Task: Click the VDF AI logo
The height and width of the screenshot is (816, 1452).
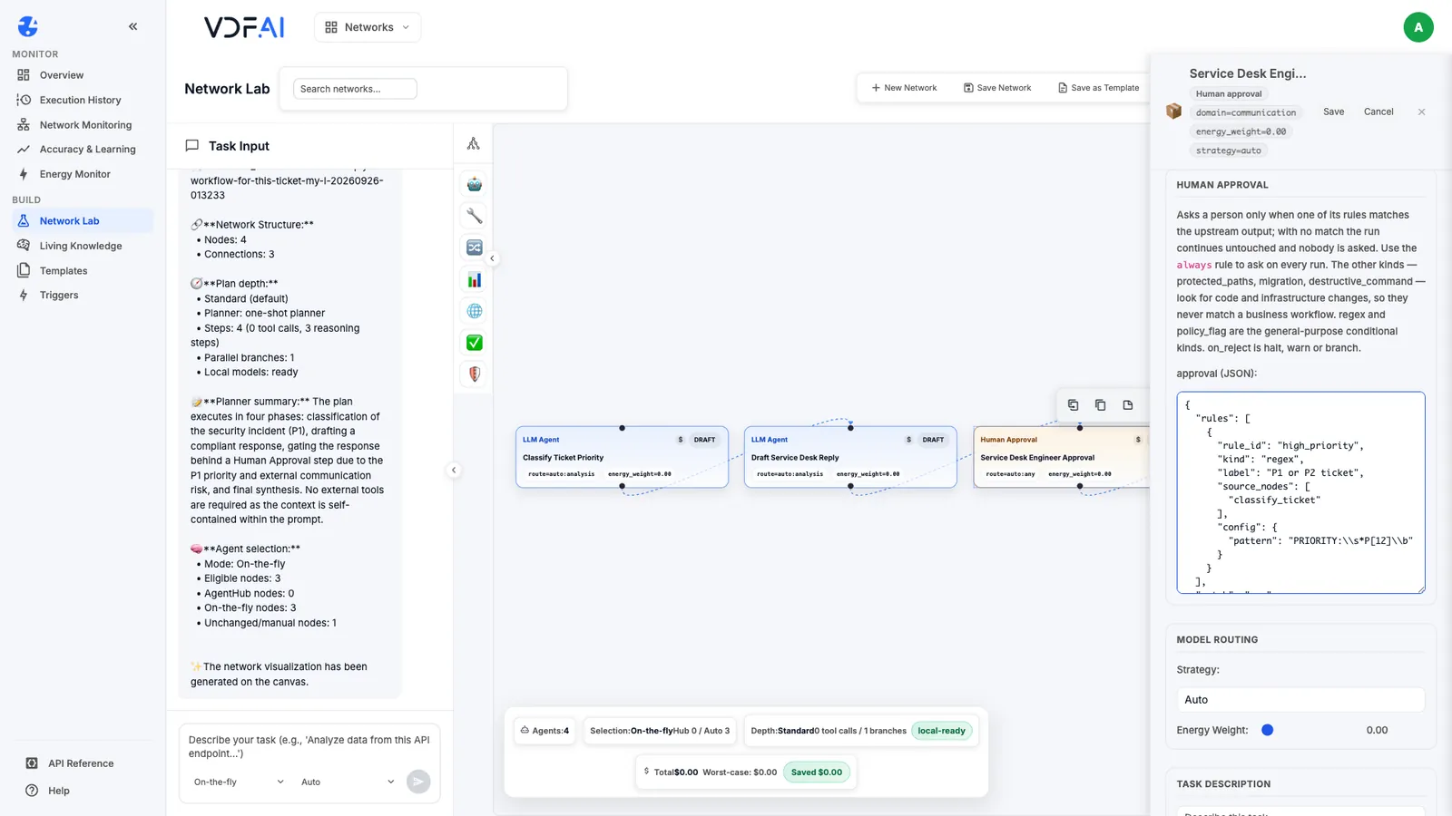Action: click(x=244, y=27)
